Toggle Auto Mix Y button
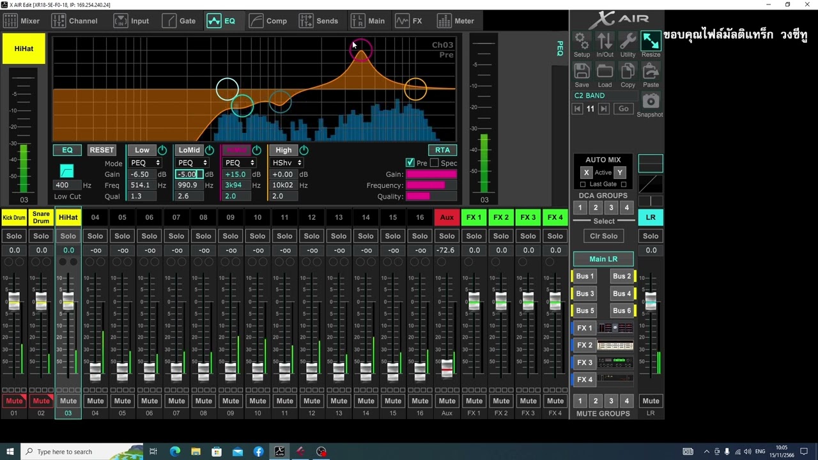Image resolution: width=818 pixels, height=460 pixels. pyautogui.click(x=619, y=172)
